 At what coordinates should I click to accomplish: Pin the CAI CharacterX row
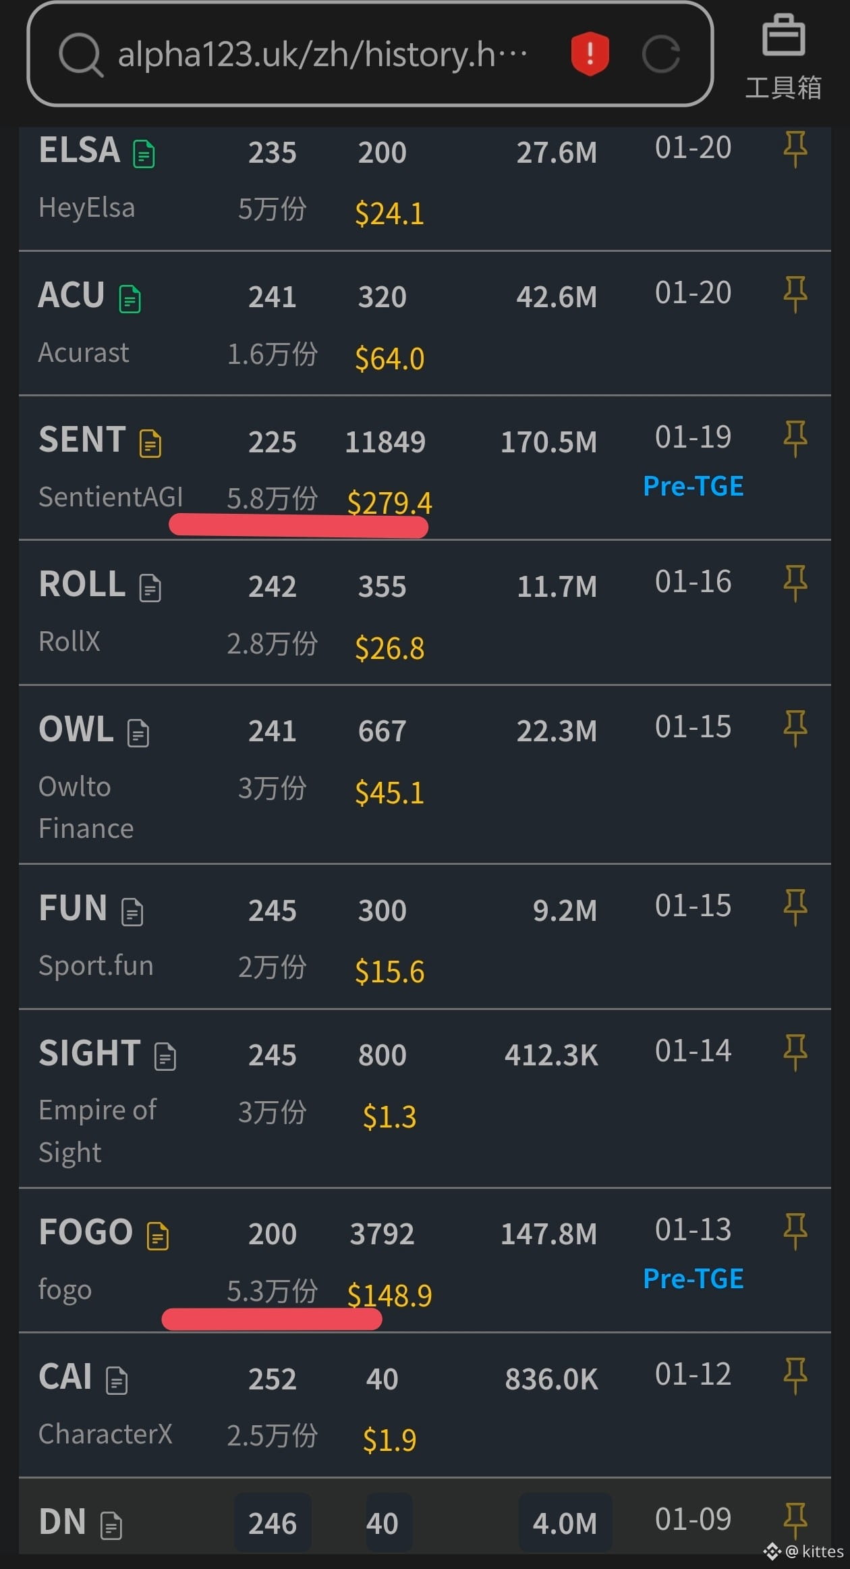795,1376
